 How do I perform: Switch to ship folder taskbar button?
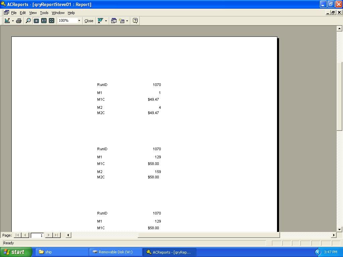tap(62, 252)
